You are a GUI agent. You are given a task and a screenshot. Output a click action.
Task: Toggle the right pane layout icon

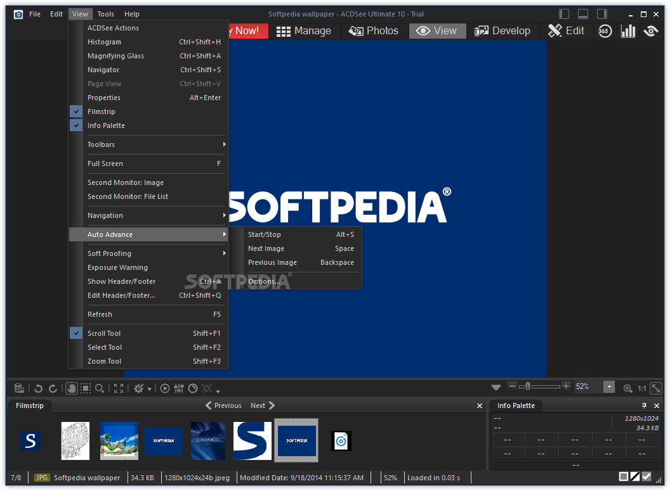pyautogui.click(x=602, y=14)
